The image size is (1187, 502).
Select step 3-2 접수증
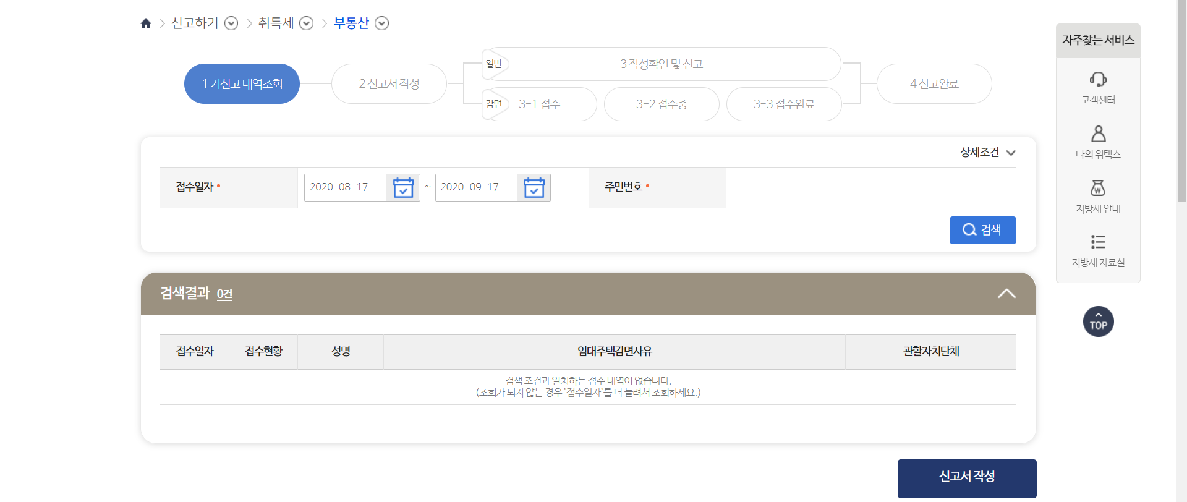tap(662, 104)
